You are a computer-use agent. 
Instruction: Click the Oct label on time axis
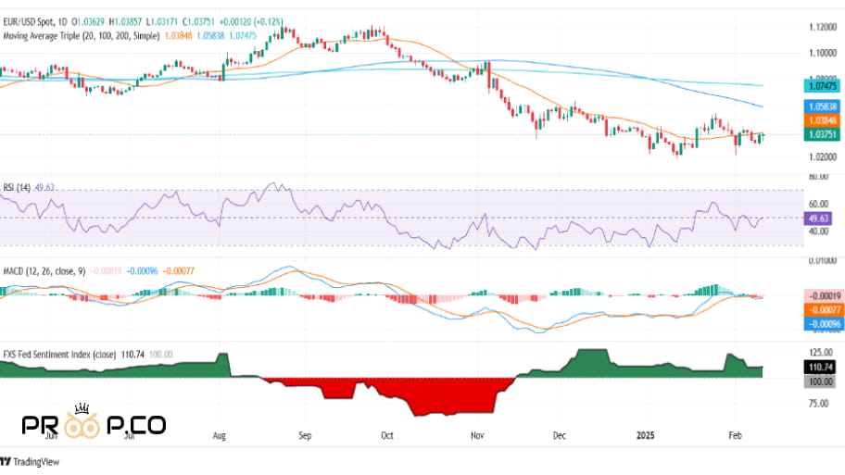point(387,436)
